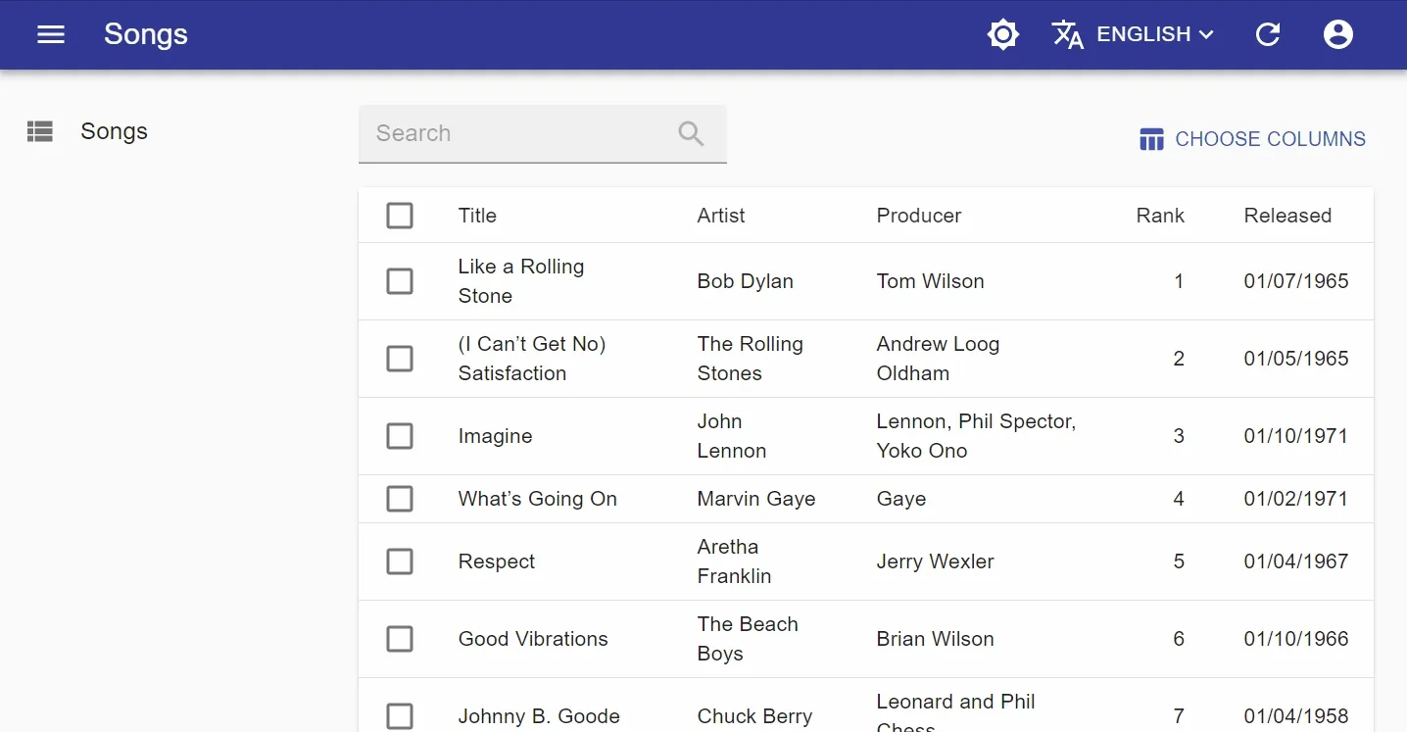Image resolution: width=1407 pixels, height=732 pixels.
Task: Tick the select-all checkbox in header
Action: 400,216
